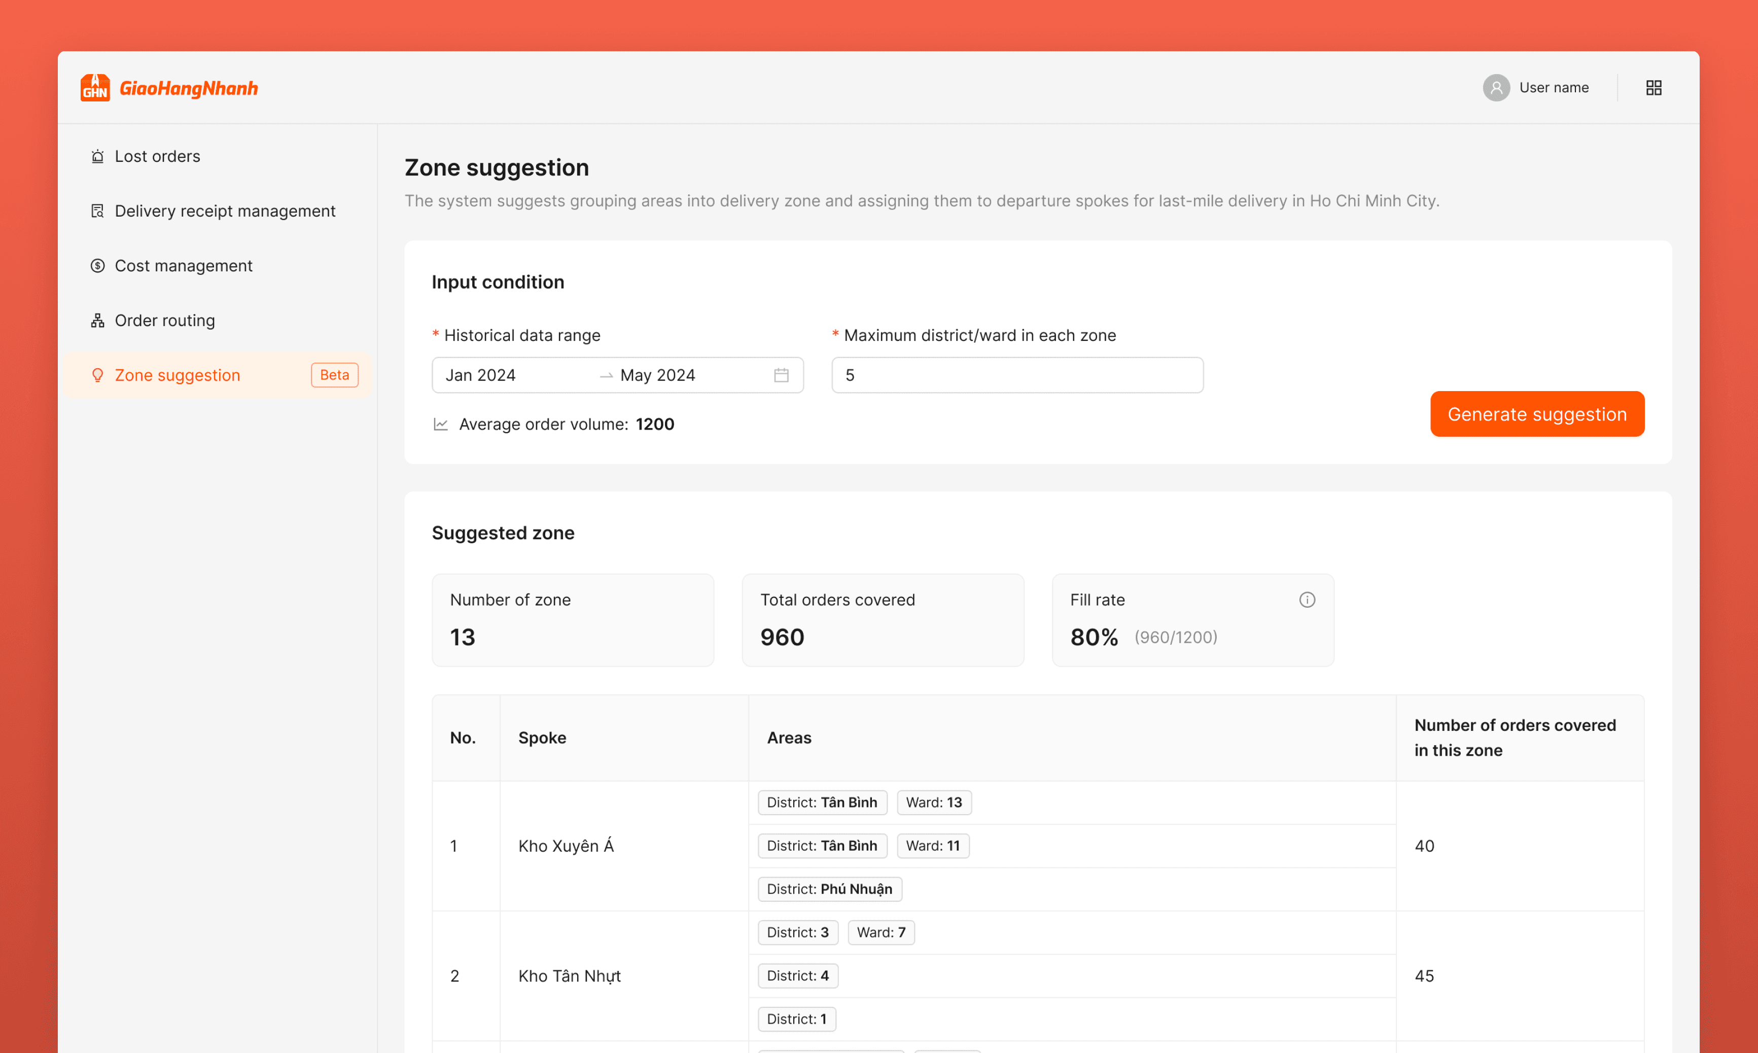Click the Cost management dollar icon
This screenshot has width=1758, height=1053.
pos(98,265)
